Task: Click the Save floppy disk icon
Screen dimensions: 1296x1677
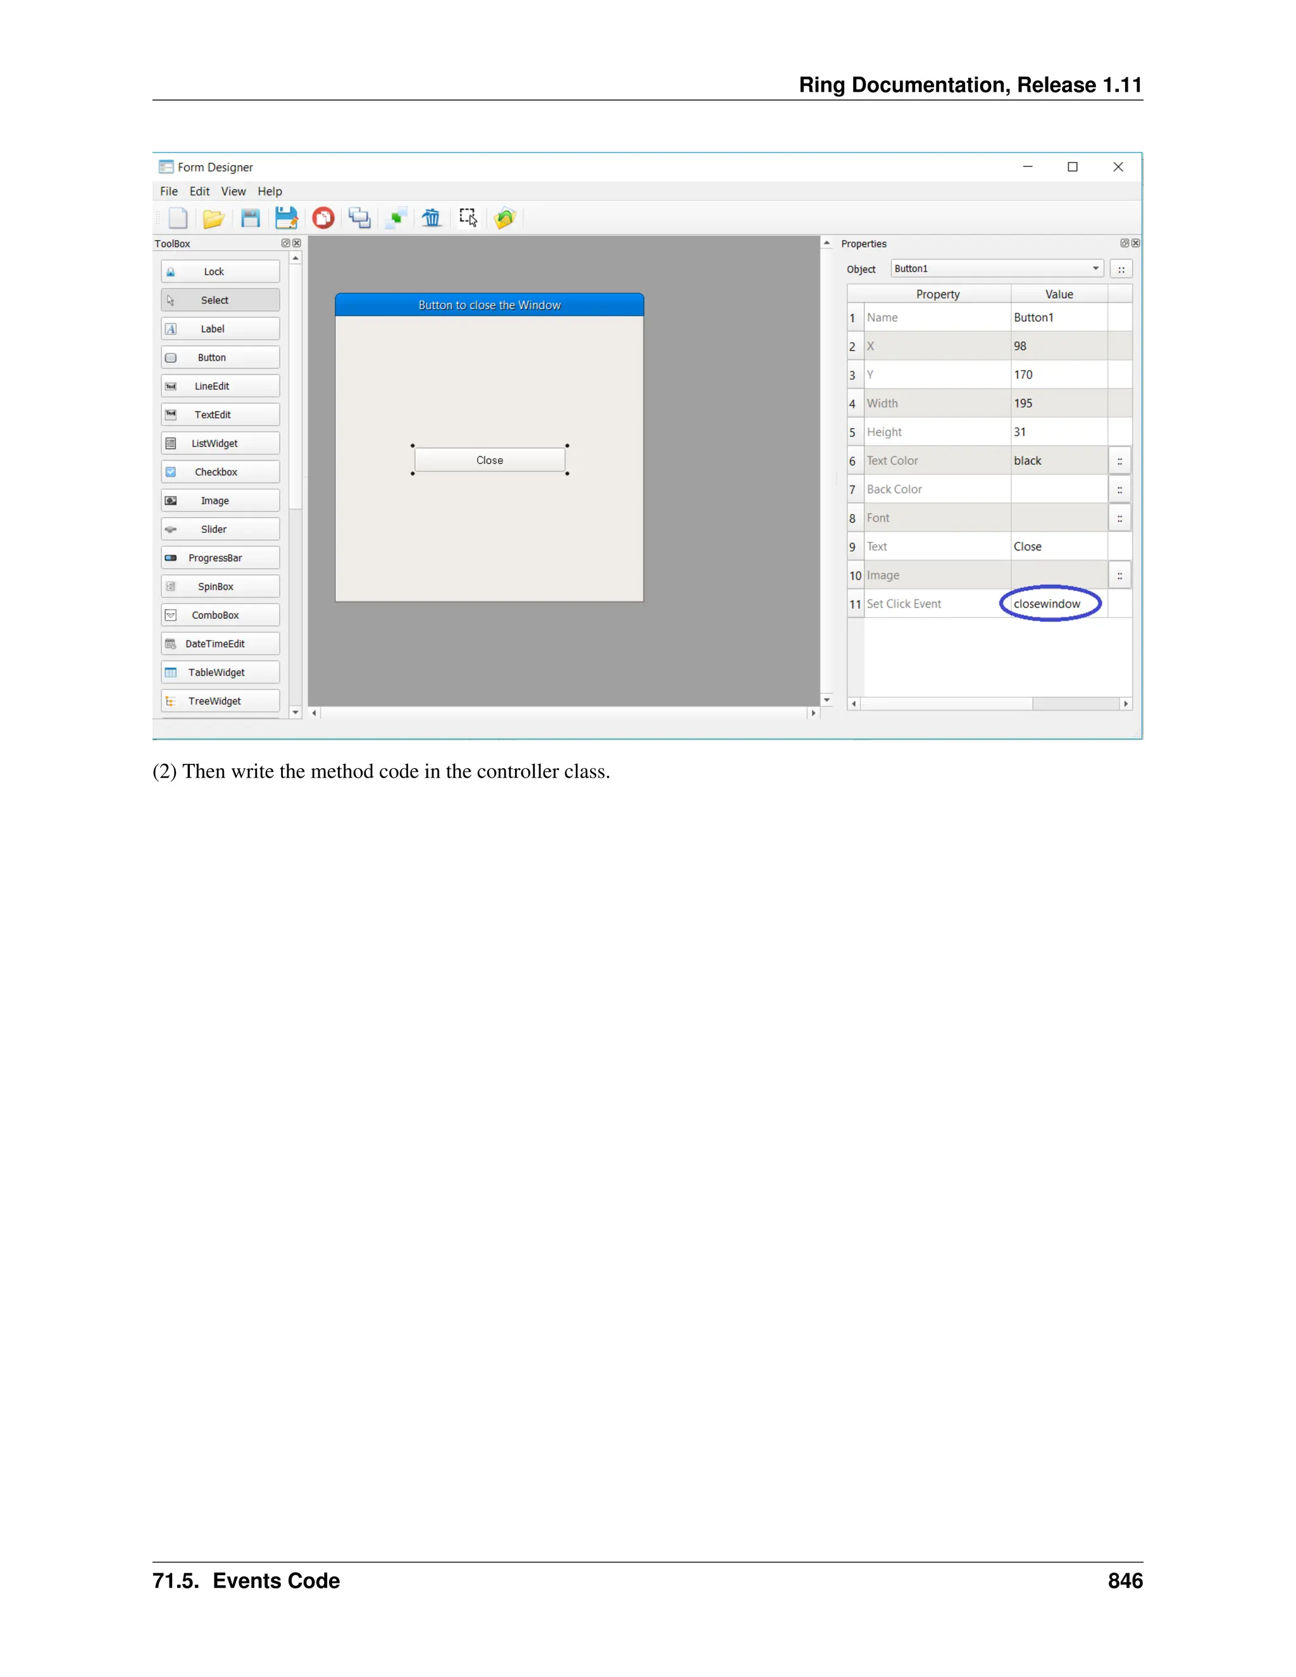Action: (x=251, y=219)
